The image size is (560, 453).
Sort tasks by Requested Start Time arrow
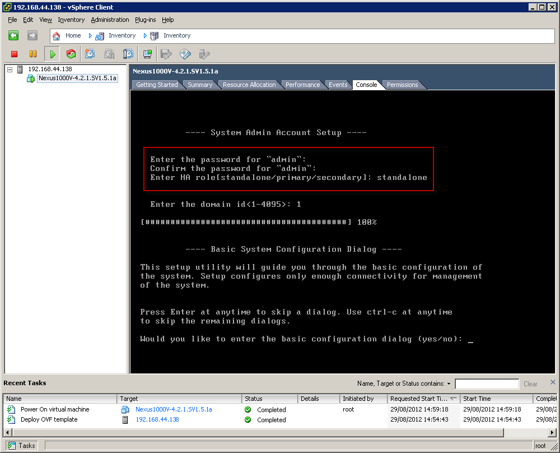[453, 399]
